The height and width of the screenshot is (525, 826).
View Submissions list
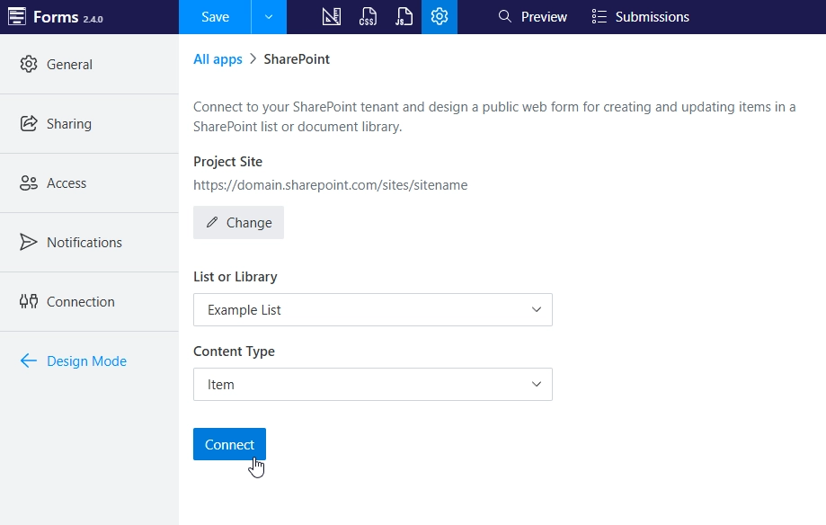640,17
